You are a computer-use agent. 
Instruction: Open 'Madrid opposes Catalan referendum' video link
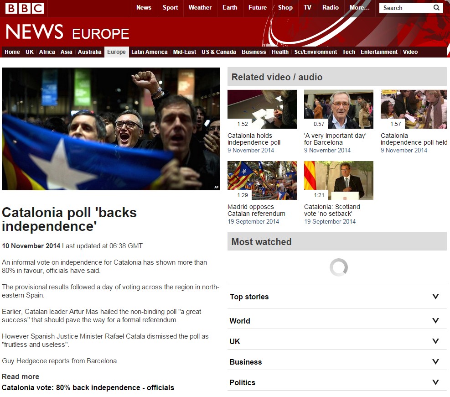click(x=256, y=210)
